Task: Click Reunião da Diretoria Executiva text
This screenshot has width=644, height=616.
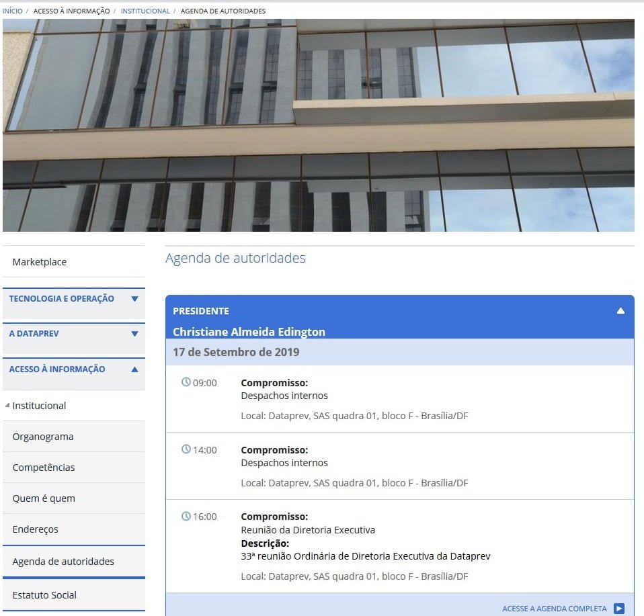Action: pos(308,530)
